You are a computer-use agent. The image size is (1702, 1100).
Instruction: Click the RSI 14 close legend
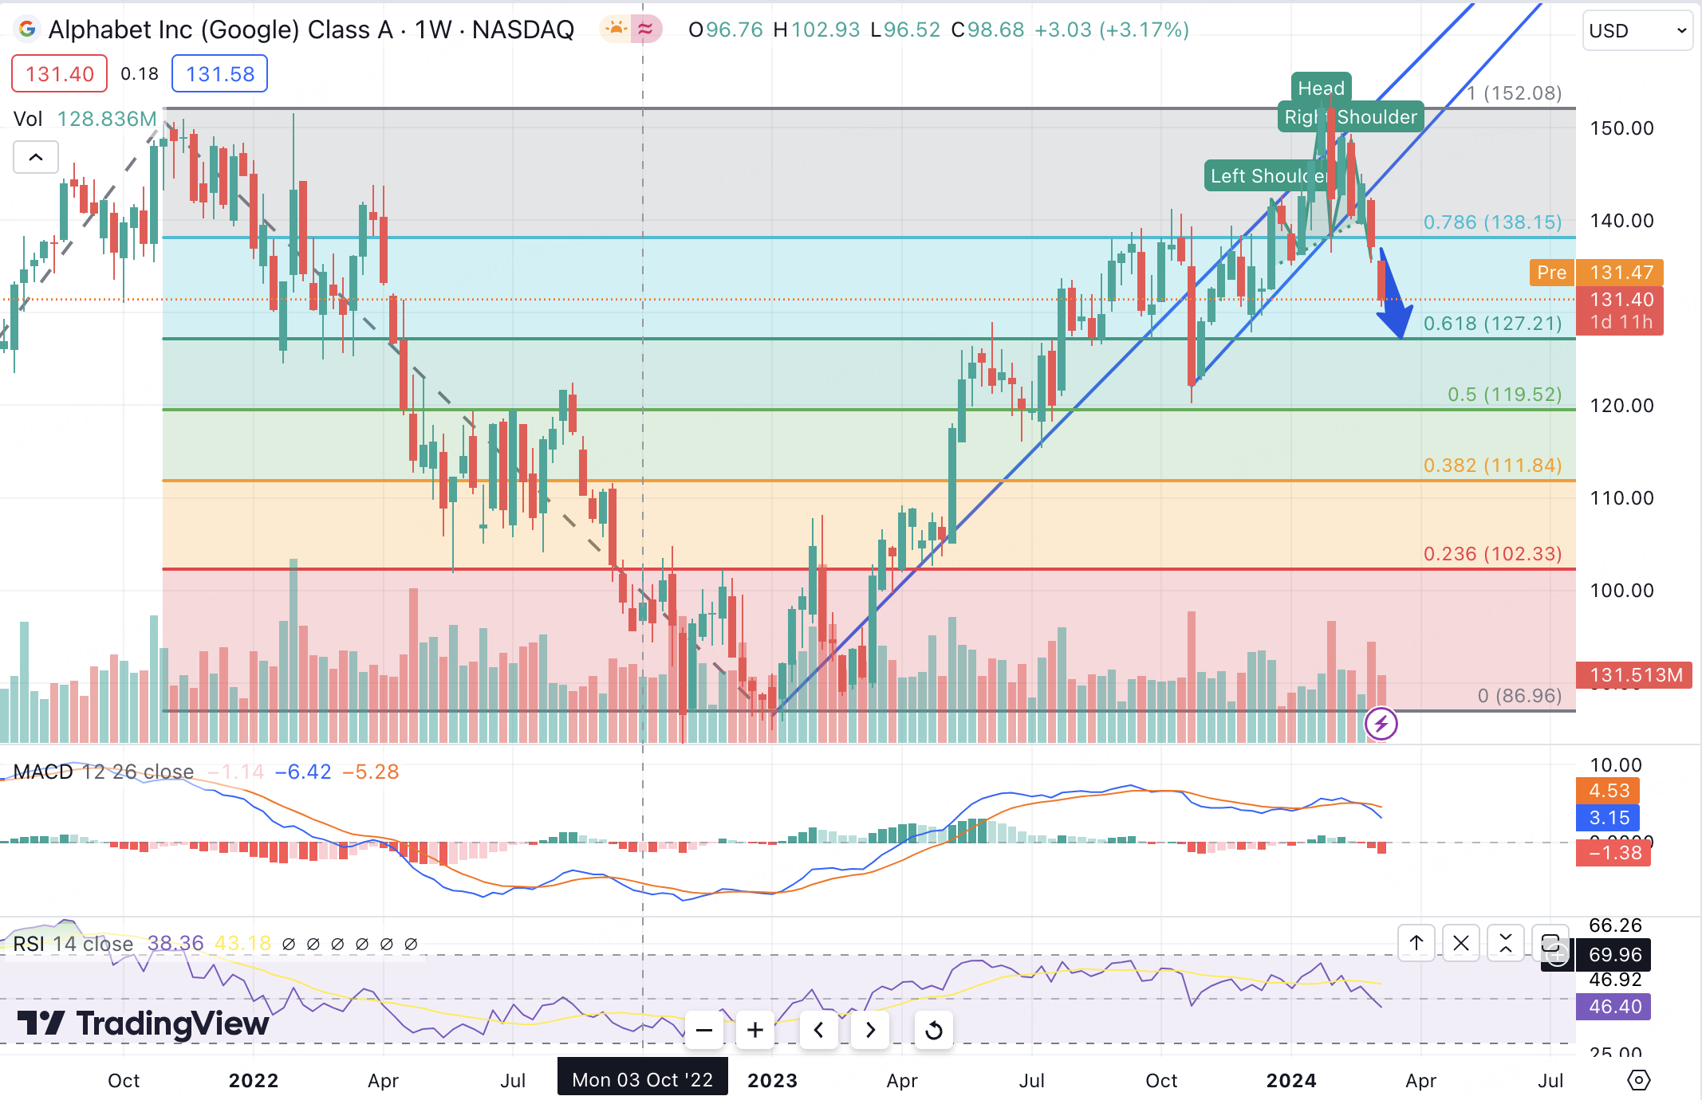point(73,944)
